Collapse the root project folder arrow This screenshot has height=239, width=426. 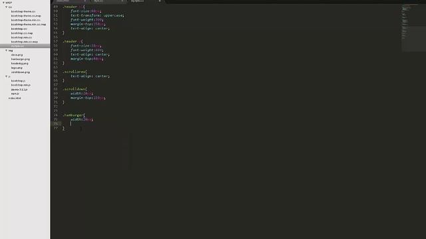pos(3,3)
